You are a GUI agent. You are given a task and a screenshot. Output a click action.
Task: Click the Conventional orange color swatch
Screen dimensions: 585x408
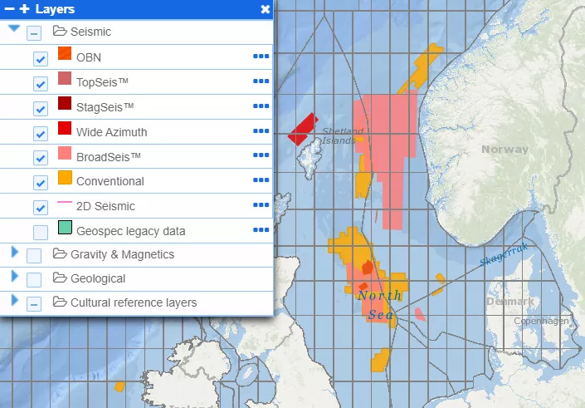point(65,179)
